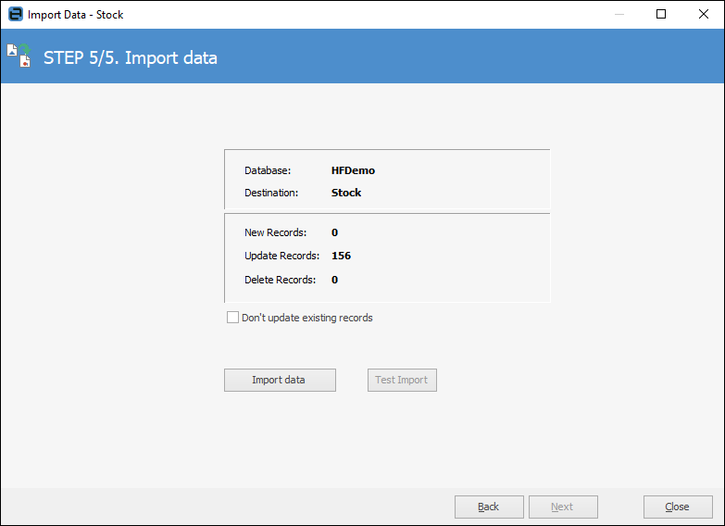Click the Test Import button

click(x=402, y=380)
